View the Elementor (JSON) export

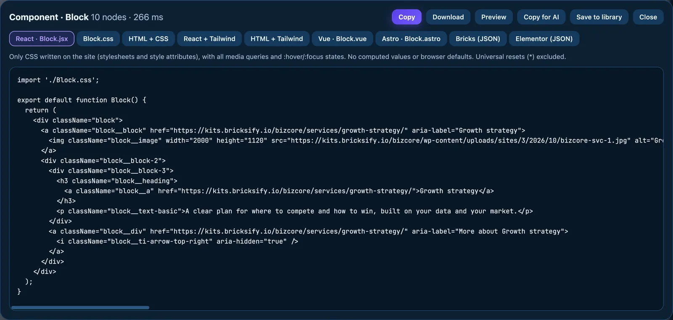coord(544,39)
